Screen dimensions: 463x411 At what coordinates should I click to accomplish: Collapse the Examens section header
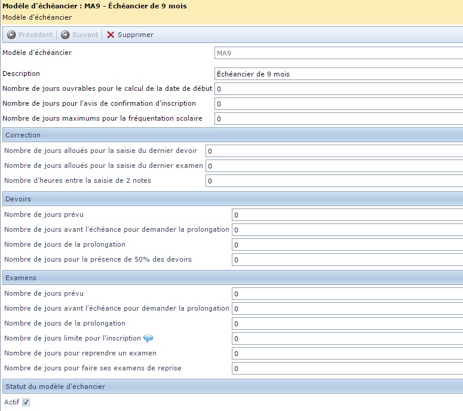[231, 278]
